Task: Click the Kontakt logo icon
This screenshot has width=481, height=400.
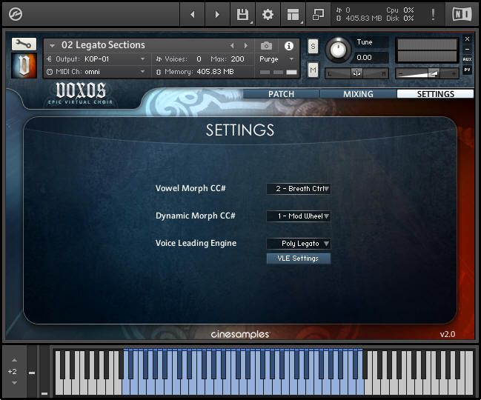Action: click(15, 14)
